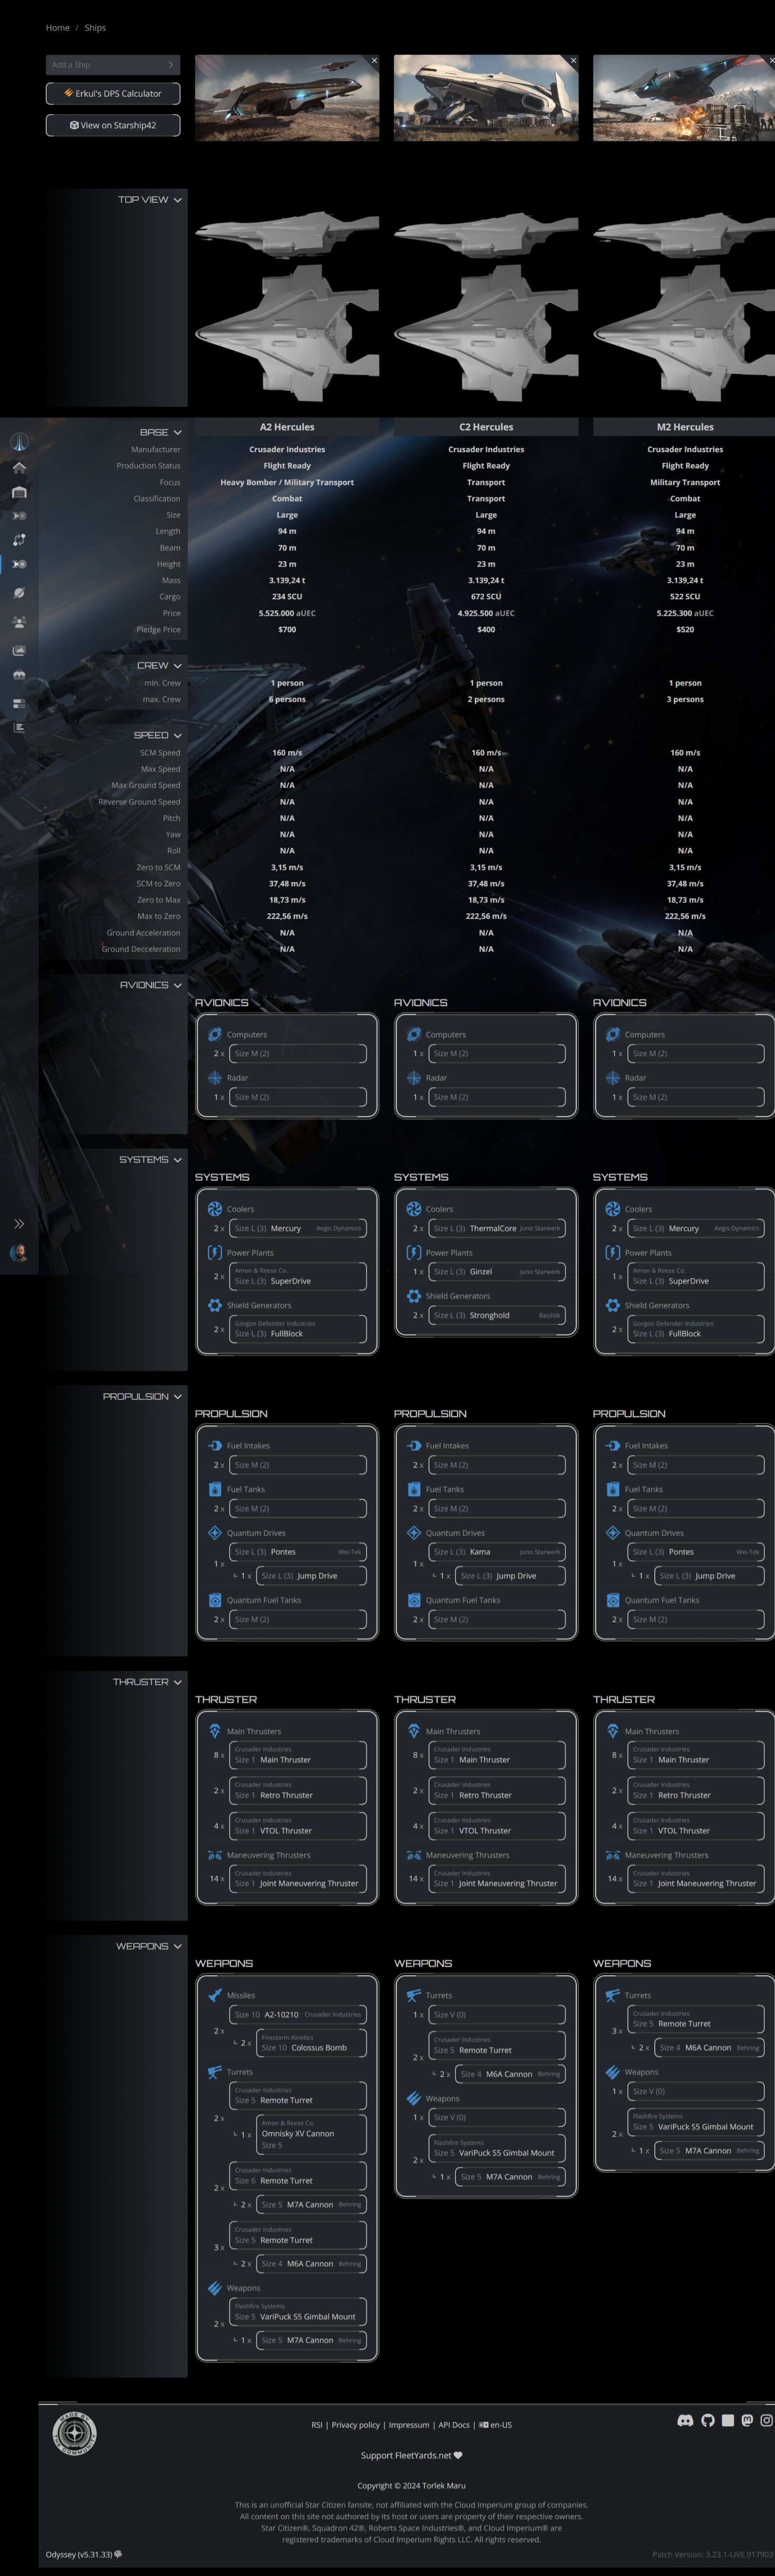
Task: Click the GitHub icon in the footer
Action: [708, 2421]
